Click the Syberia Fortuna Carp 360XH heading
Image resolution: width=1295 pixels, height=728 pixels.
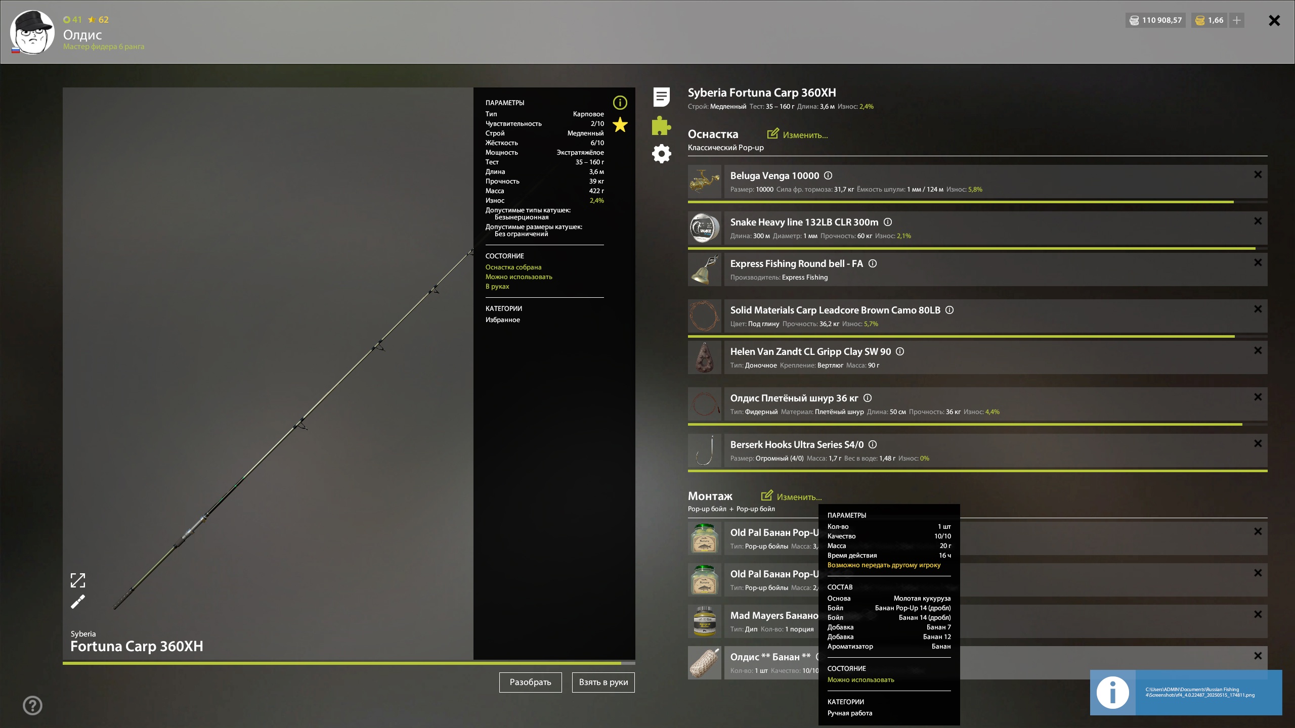pos(762,93)
